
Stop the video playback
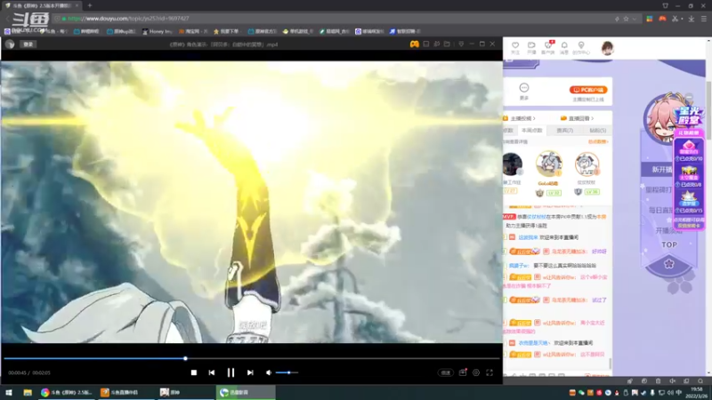[x=194, y=372]
